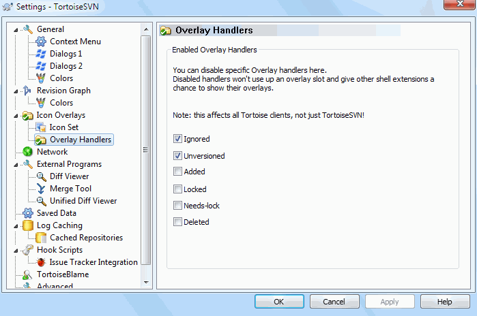Collapse the General tree node
Screen dimensions: 477x316
point(16,30)
